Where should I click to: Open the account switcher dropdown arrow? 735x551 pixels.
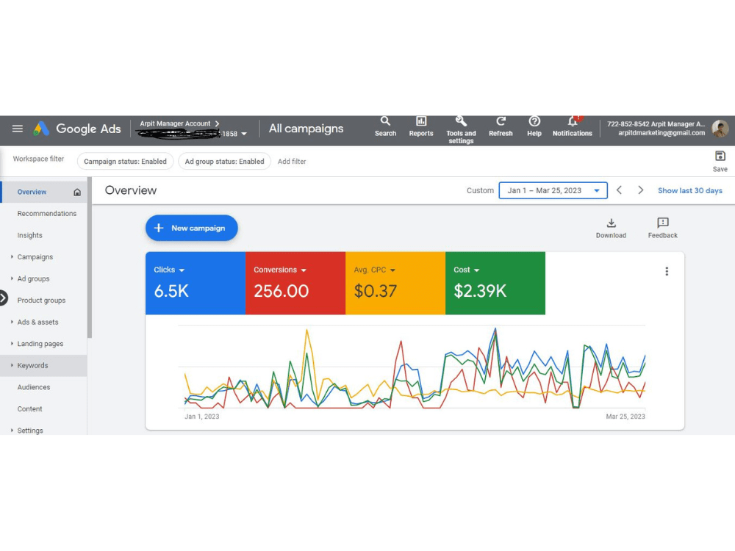pyautogui.click(x=244, y=134)
